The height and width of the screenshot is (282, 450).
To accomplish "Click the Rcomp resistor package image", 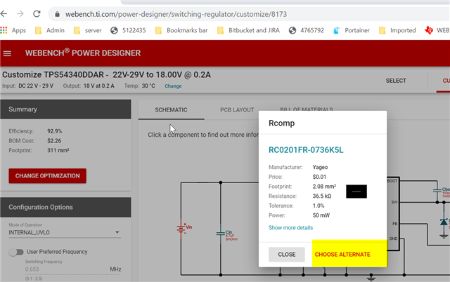I will point(356,192).
